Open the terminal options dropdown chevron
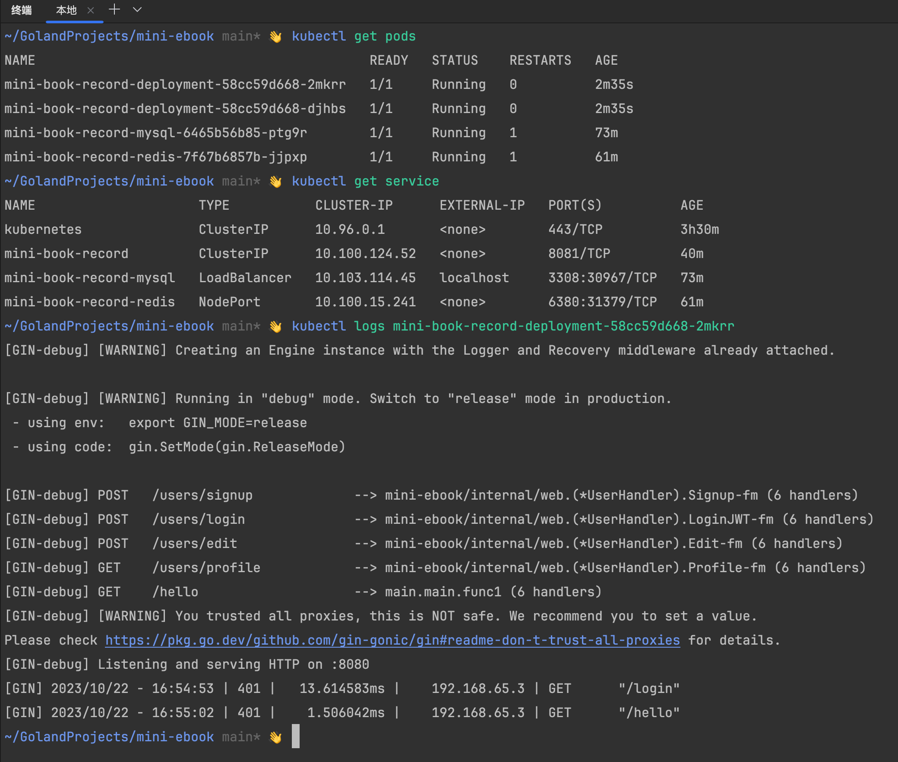 137,9
